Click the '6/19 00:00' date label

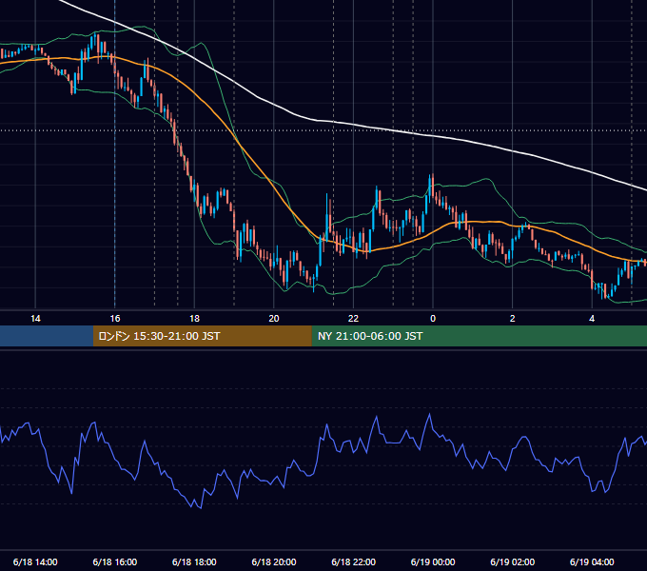pos(433,561)
